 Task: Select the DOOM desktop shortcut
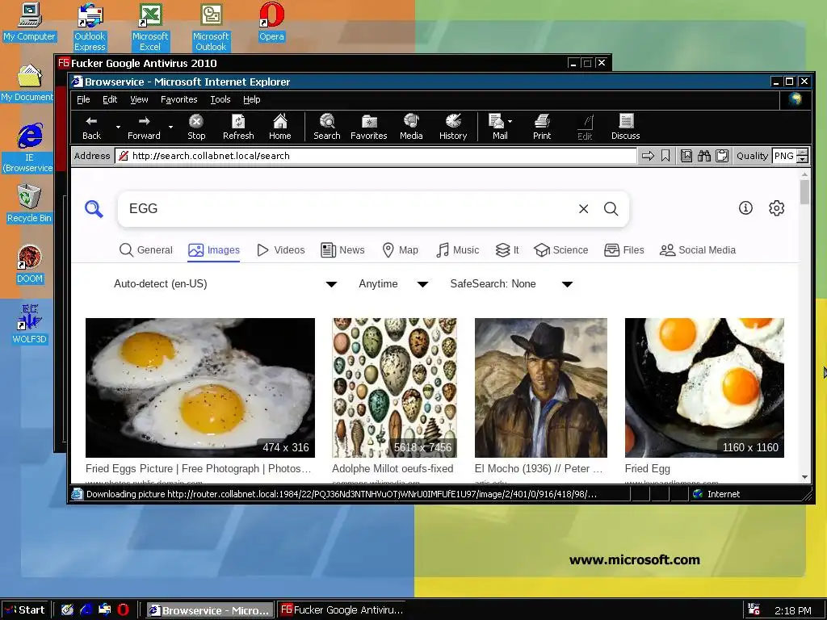30,264
